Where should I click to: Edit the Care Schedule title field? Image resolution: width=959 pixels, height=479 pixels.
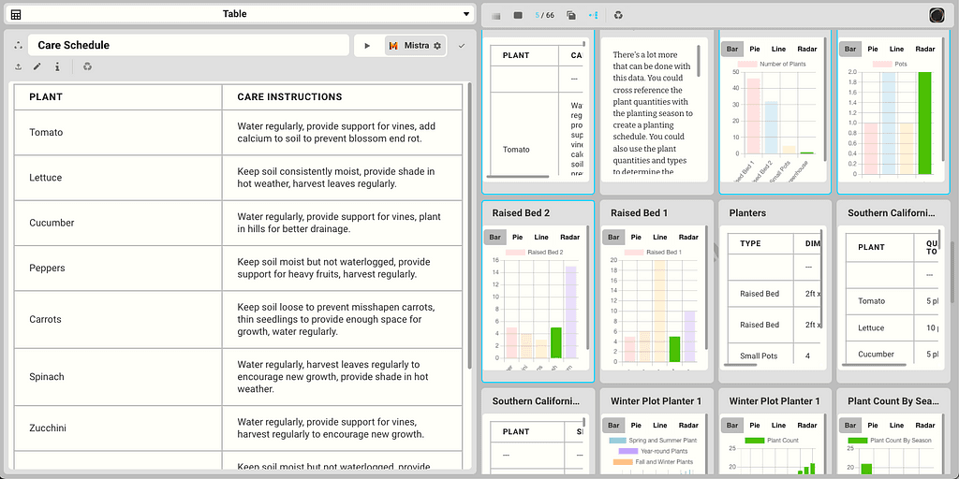point(188,45)
